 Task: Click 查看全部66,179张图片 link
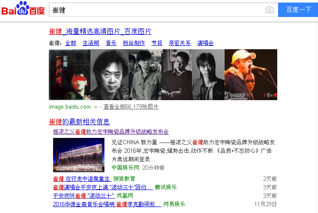click(131, 106)
